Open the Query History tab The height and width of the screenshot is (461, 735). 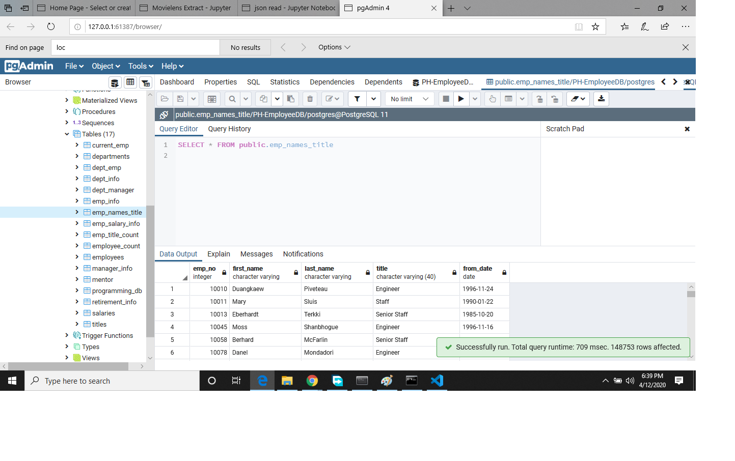point(229,129)
